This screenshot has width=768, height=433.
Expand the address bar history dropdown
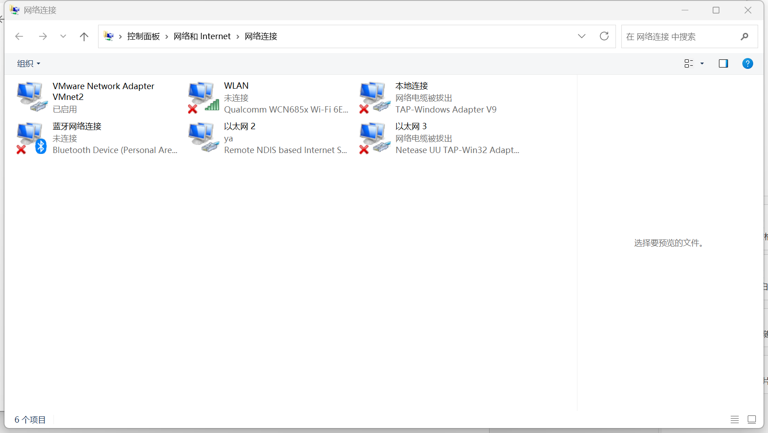pyautogui.click(x=581, y=36)
